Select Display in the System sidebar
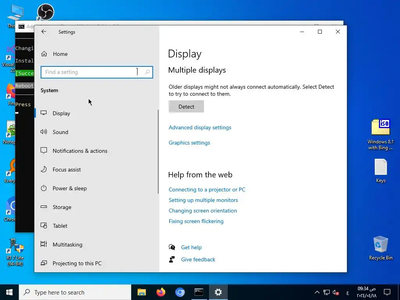 61,113
